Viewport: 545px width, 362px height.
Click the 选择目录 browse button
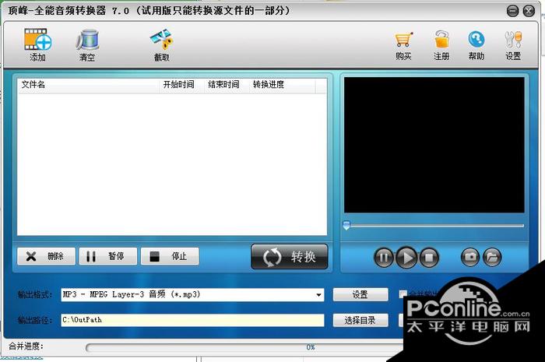tap(360, 320)
